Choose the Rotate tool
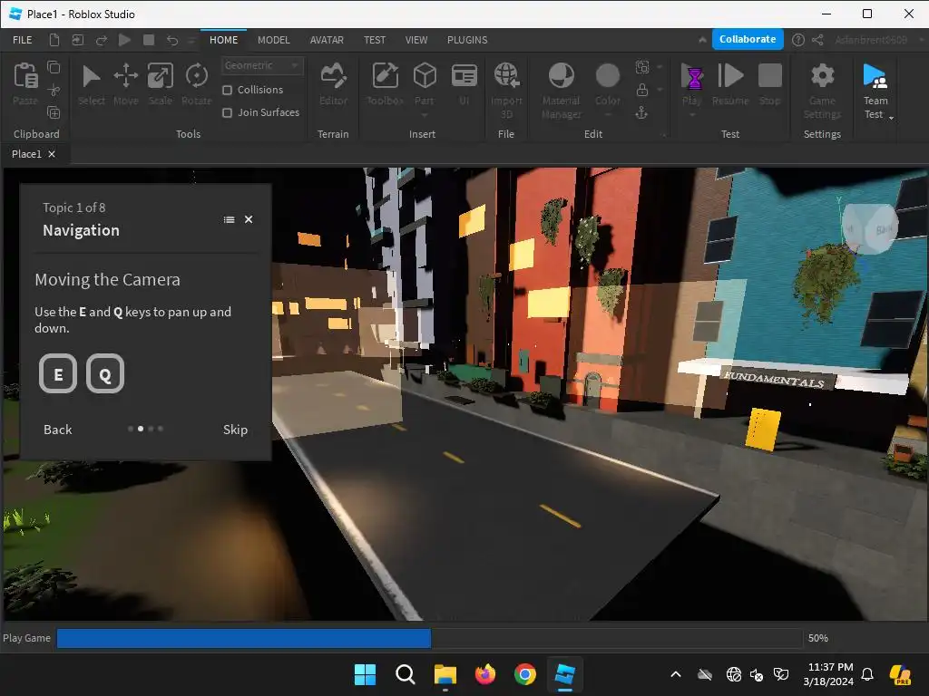Image resolution: width=929 pixels, height=696 pixels. 196,76
